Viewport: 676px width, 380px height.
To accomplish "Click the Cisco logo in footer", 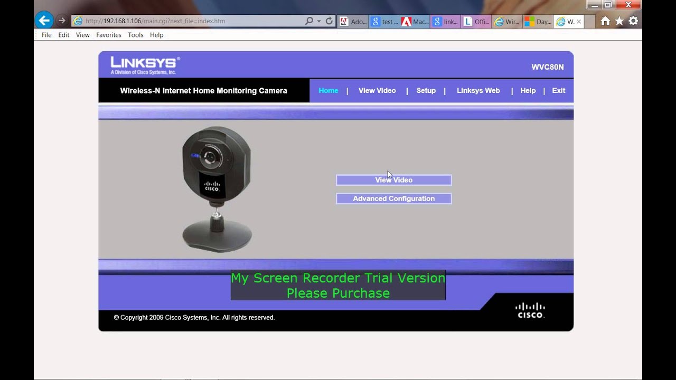I will (x=530, y=310).
